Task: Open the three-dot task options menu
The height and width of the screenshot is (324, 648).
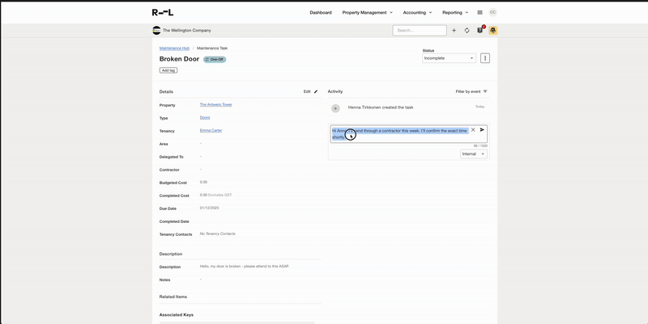Action: tap(485, 58)
